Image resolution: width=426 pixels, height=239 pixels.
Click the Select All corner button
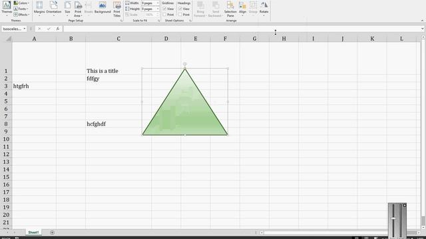9,39
